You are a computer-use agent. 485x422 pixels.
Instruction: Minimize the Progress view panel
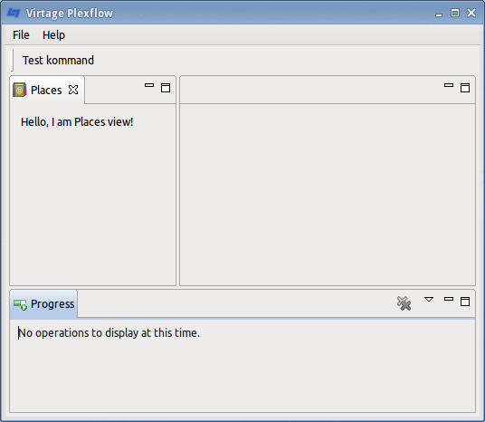449,299
